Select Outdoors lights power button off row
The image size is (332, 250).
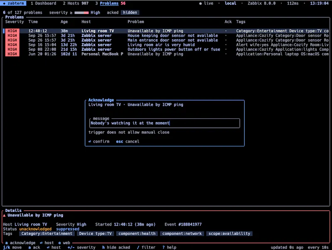tap(166, 49)
